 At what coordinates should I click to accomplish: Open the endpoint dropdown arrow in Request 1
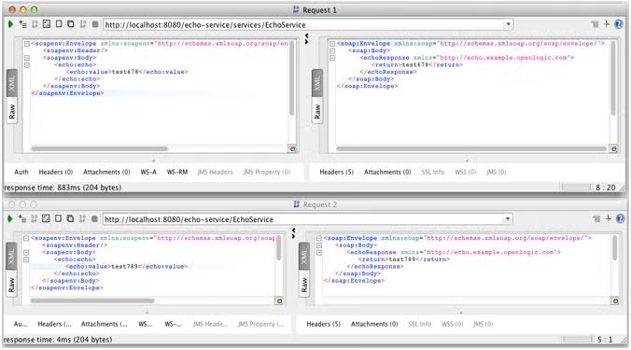coord(509,24)
